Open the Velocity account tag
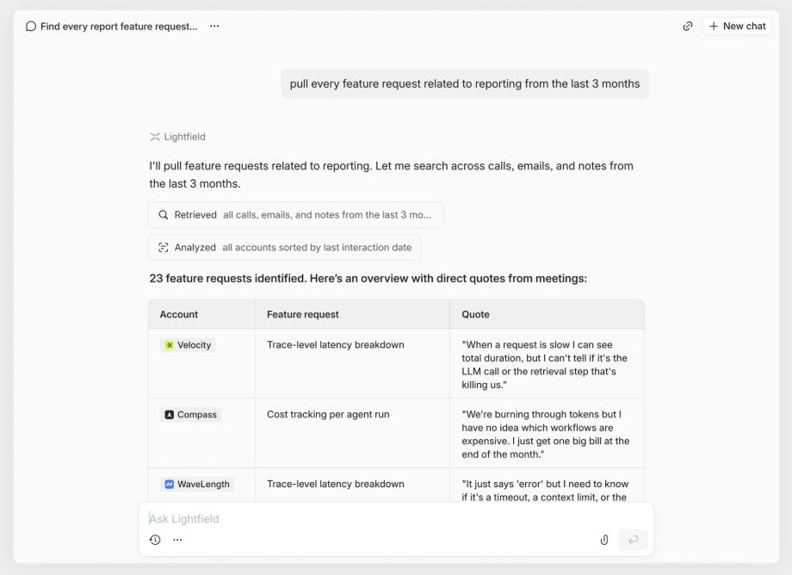This screenshot has width=792, height=575. click(188, 345)
